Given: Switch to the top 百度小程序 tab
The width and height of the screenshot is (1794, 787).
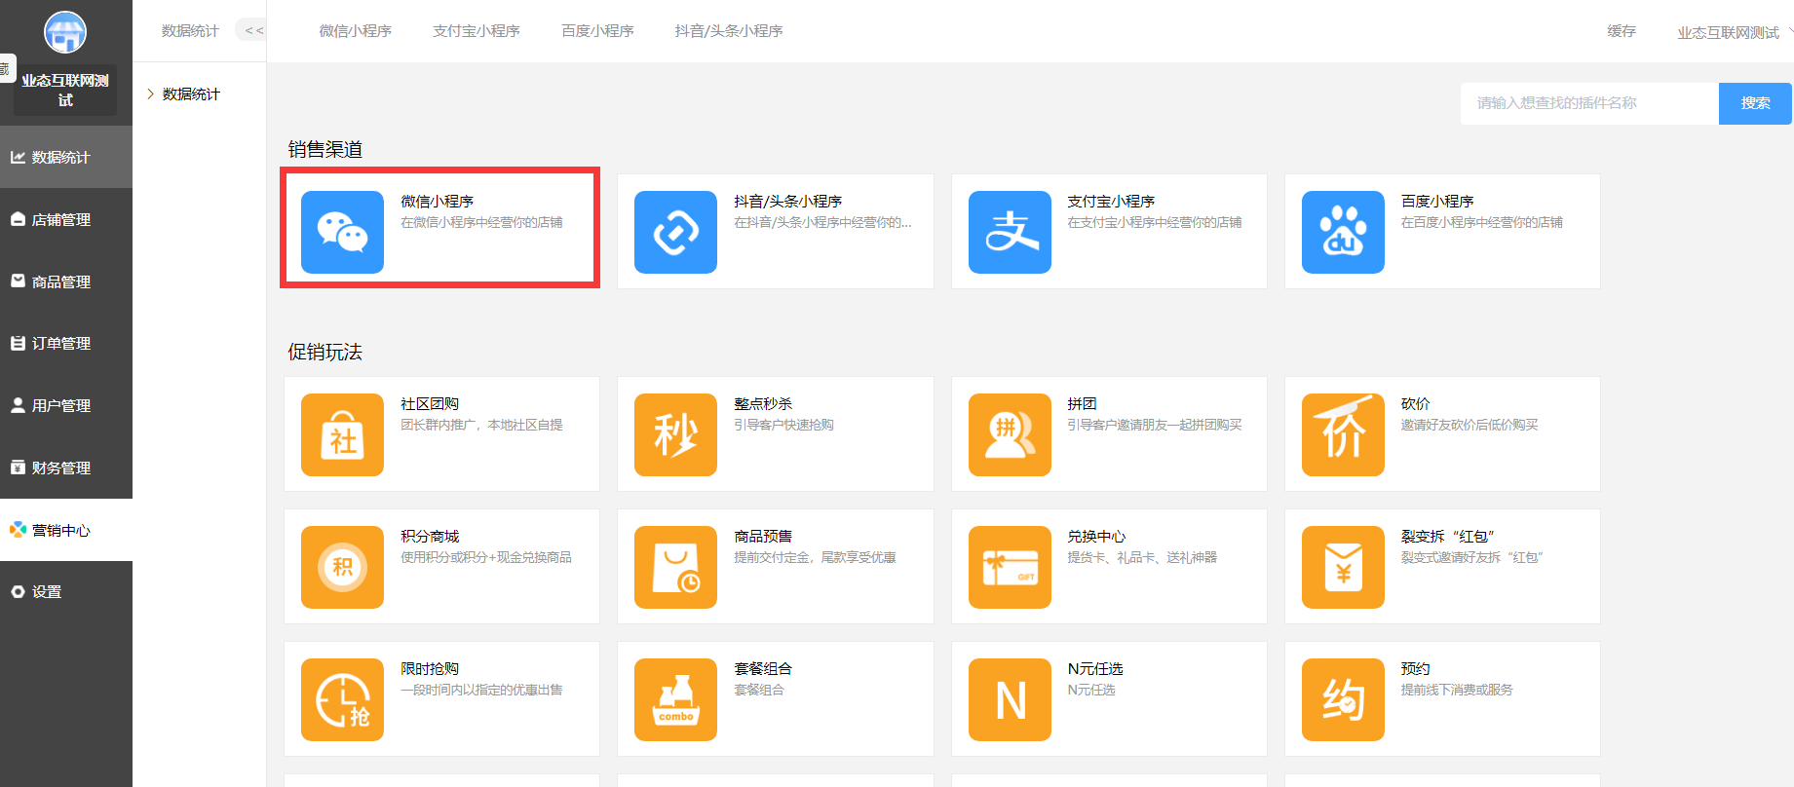Looking at the screenshot, I should tap(597, 30).
